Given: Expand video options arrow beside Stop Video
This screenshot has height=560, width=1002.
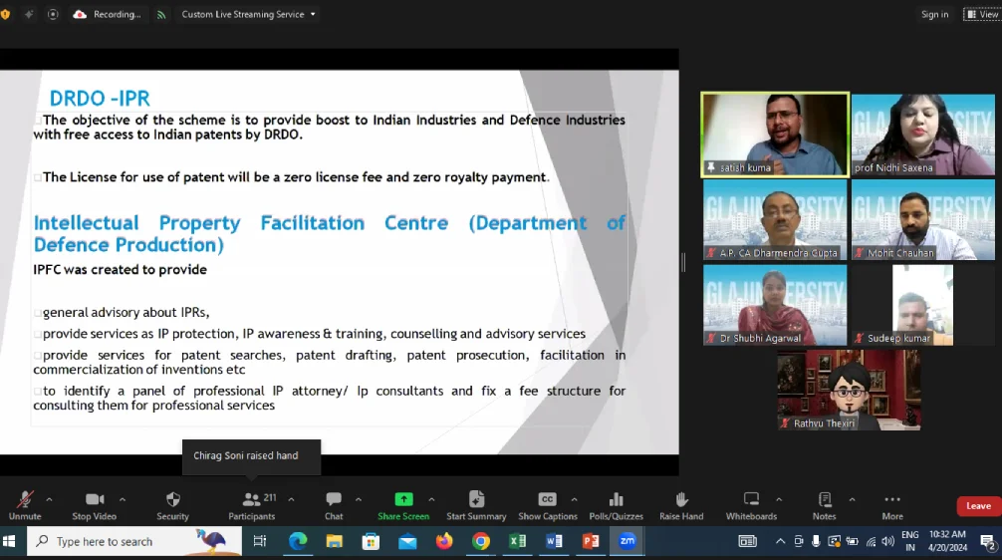Looking at the screenshot, I should [123, 499].
